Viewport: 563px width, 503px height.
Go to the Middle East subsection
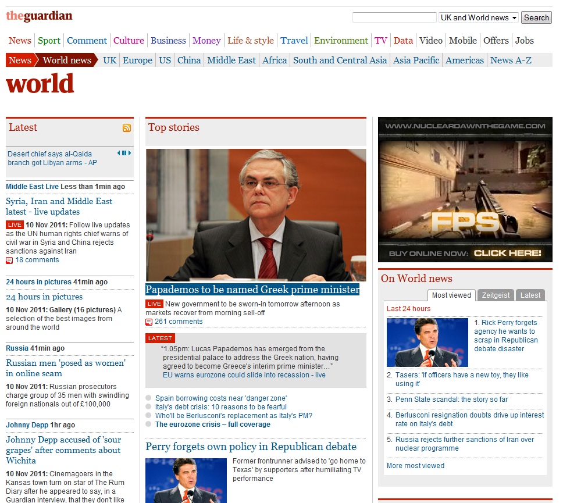pos(231,60)
